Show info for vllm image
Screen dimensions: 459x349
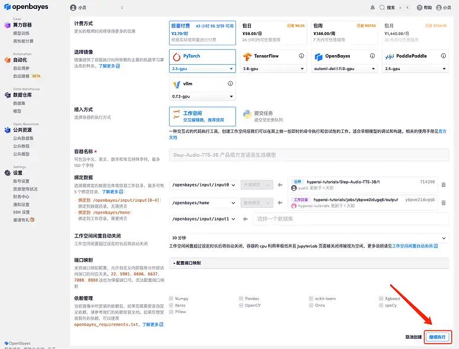(230, 84)
